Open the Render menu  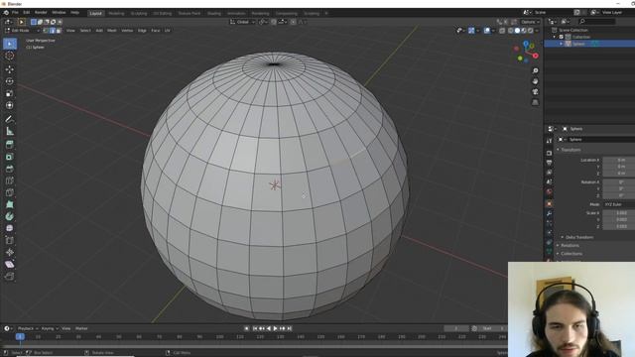[x=41, y=13]
